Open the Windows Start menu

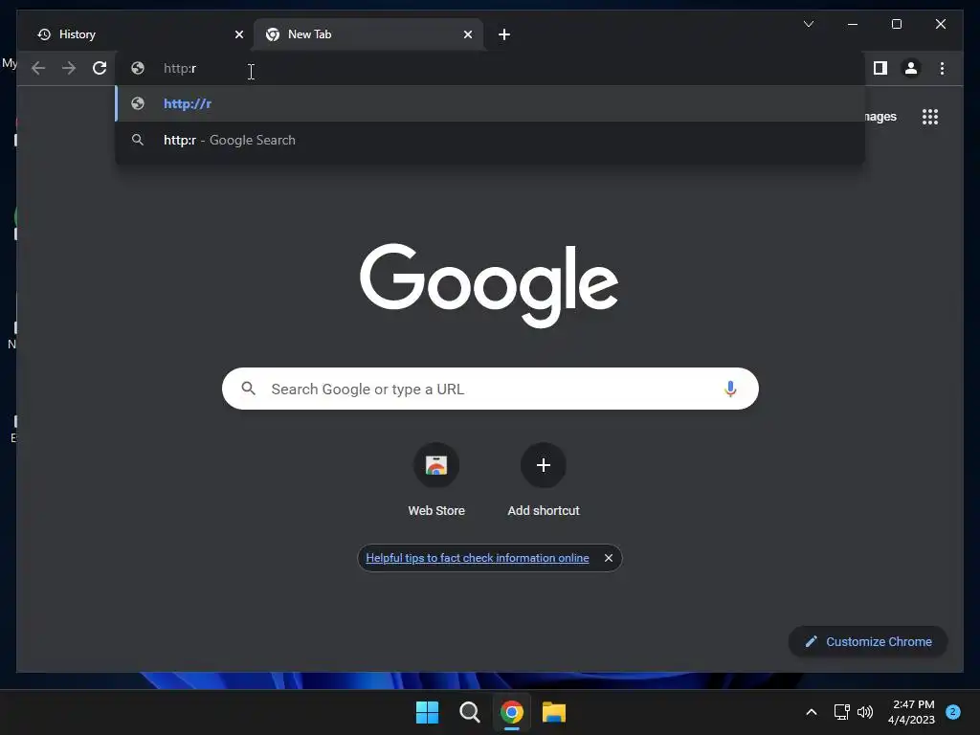point(428,712)
